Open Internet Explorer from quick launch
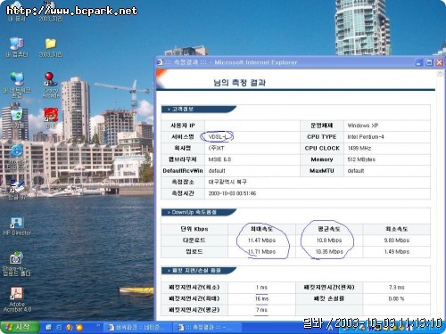 (59, 328)
